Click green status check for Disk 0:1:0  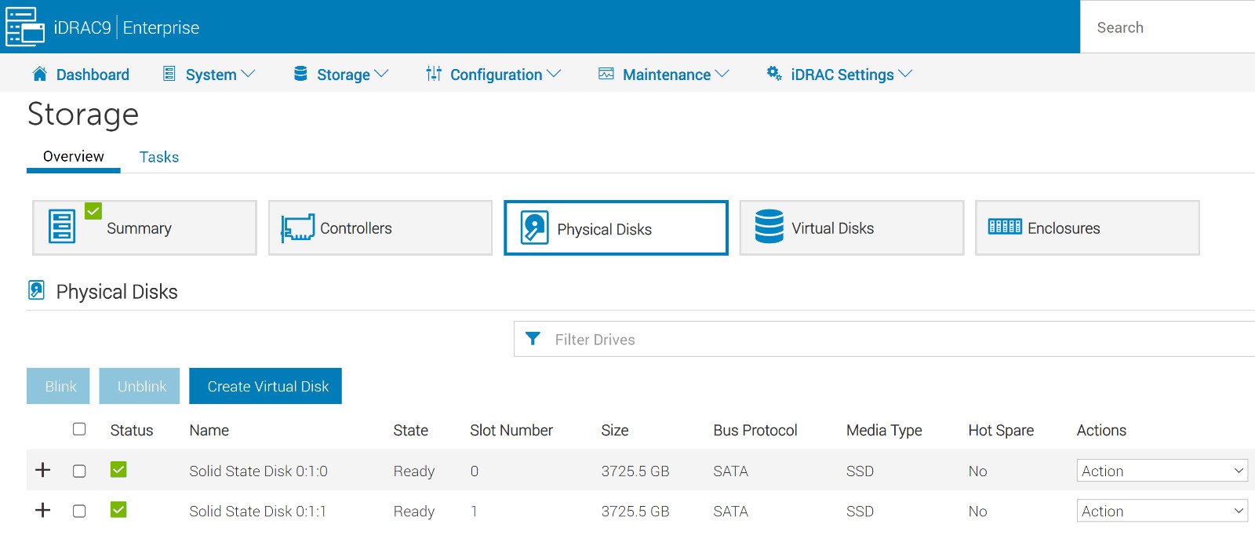click(118, 469)
